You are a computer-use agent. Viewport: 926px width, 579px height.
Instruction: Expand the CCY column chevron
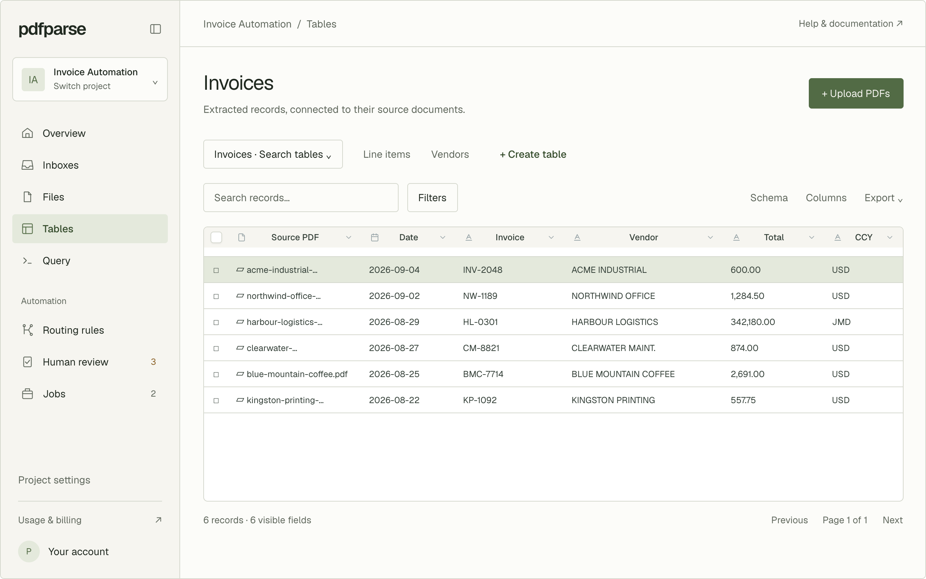click(890, 237)
